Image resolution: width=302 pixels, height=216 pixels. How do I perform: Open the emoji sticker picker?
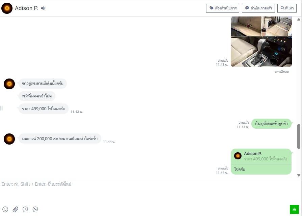5,209
